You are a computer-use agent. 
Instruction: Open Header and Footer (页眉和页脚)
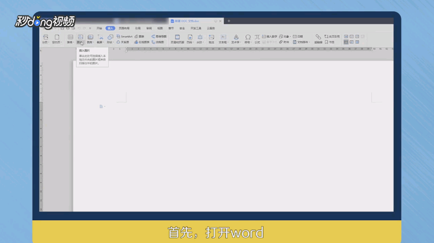[x=177, y=39]
